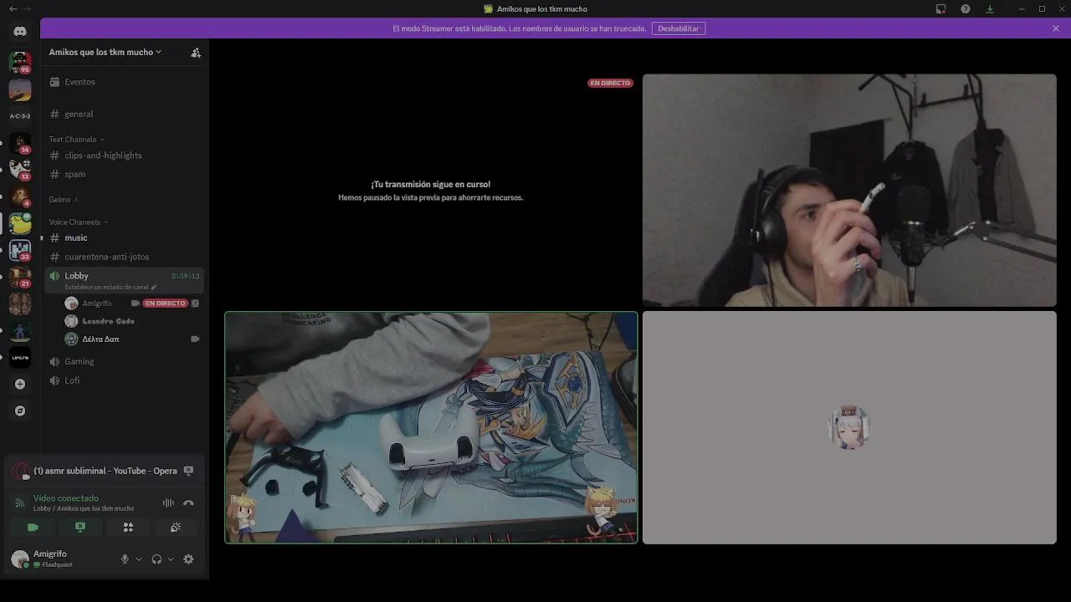This screenshot has height=602, width=1071.
Task: Open input device options arrow beside microphone
Action: click(139, 559)
